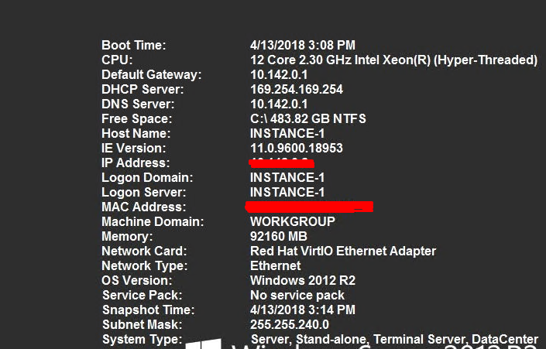Click the 'MAC Address:' label
This screenshot has height=349, width=546.
click(144, 207)
